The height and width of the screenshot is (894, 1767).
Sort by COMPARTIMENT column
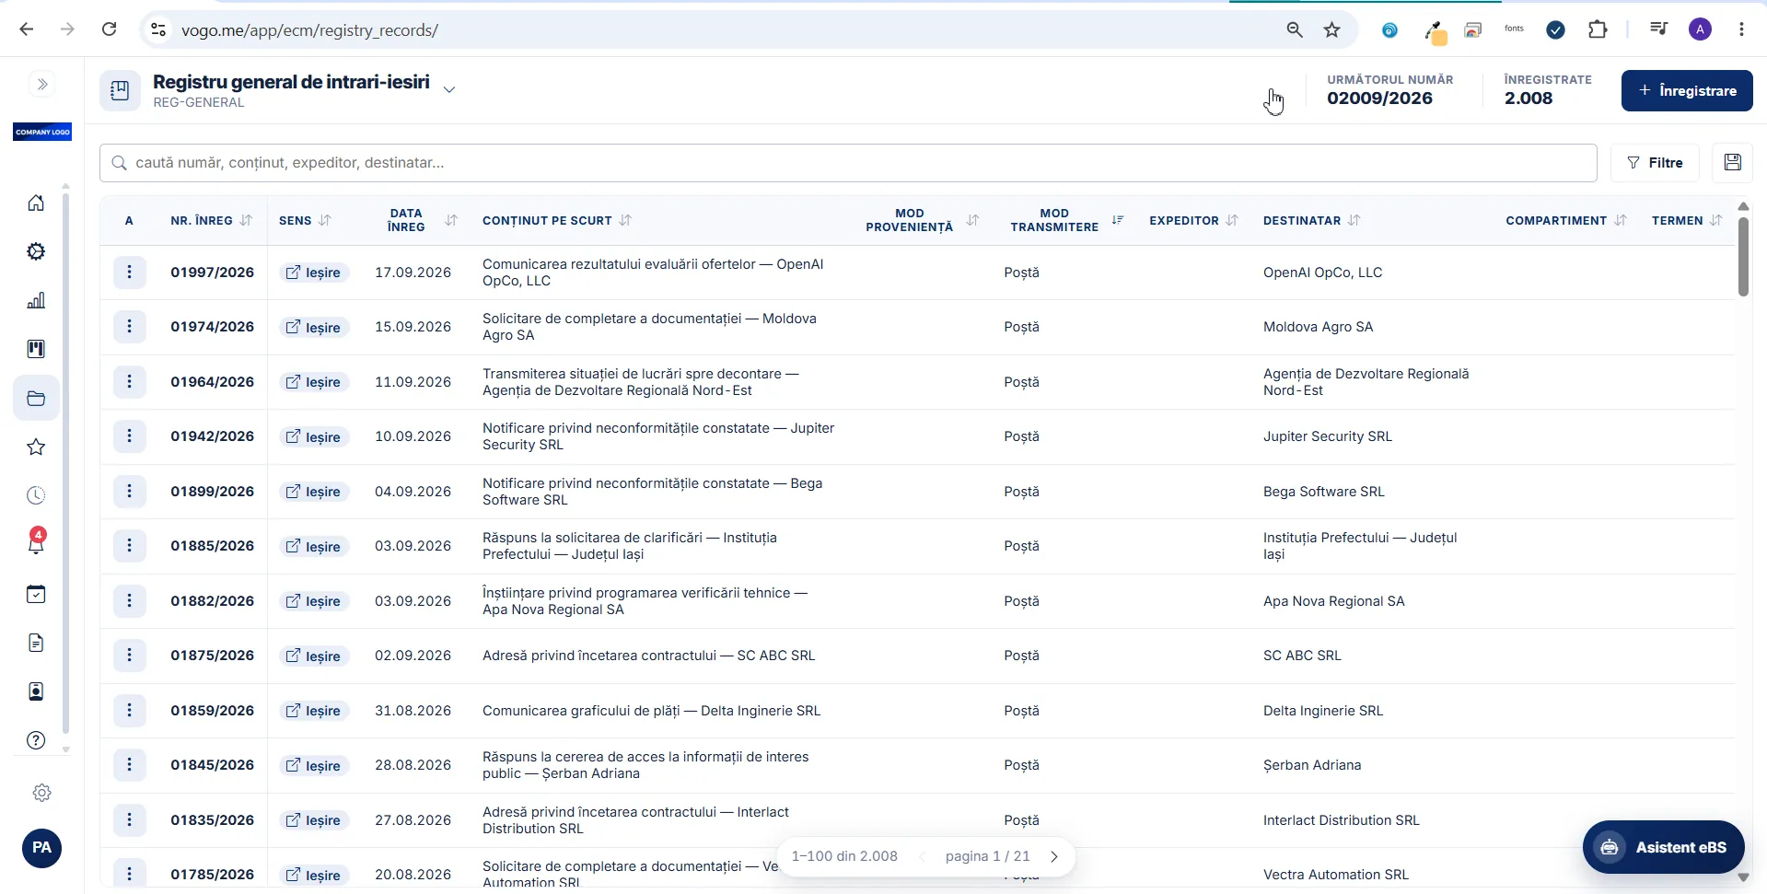tap(1621, 221)
